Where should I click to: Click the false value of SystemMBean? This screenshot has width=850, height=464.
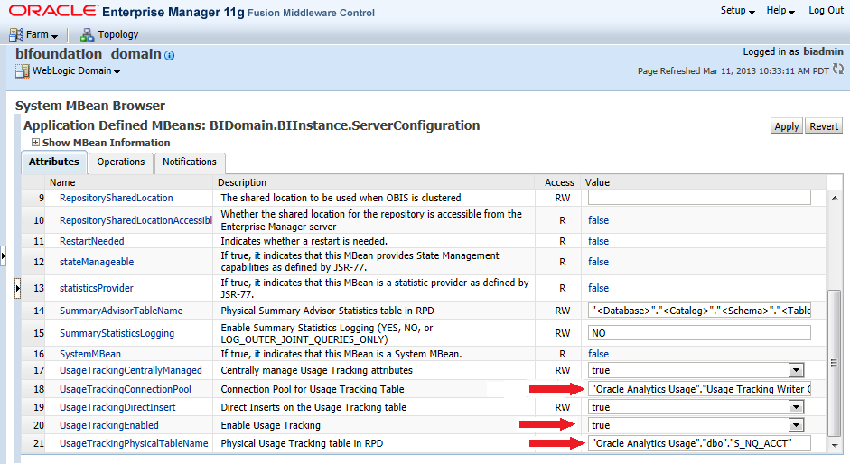click(x=599, y=354)
